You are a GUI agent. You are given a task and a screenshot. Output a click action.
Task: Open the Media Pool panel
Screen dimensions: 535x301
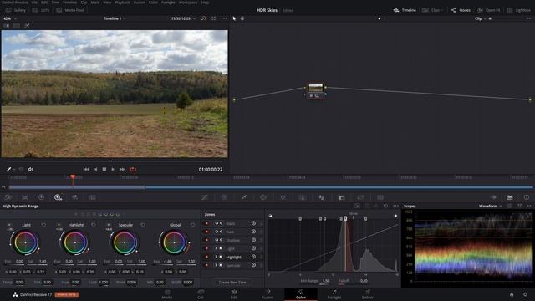(x=70, y=10)
